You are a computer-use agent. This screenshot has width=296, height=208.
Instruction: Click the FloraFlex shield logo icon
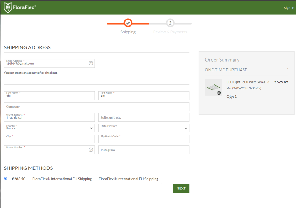[8, 8]
